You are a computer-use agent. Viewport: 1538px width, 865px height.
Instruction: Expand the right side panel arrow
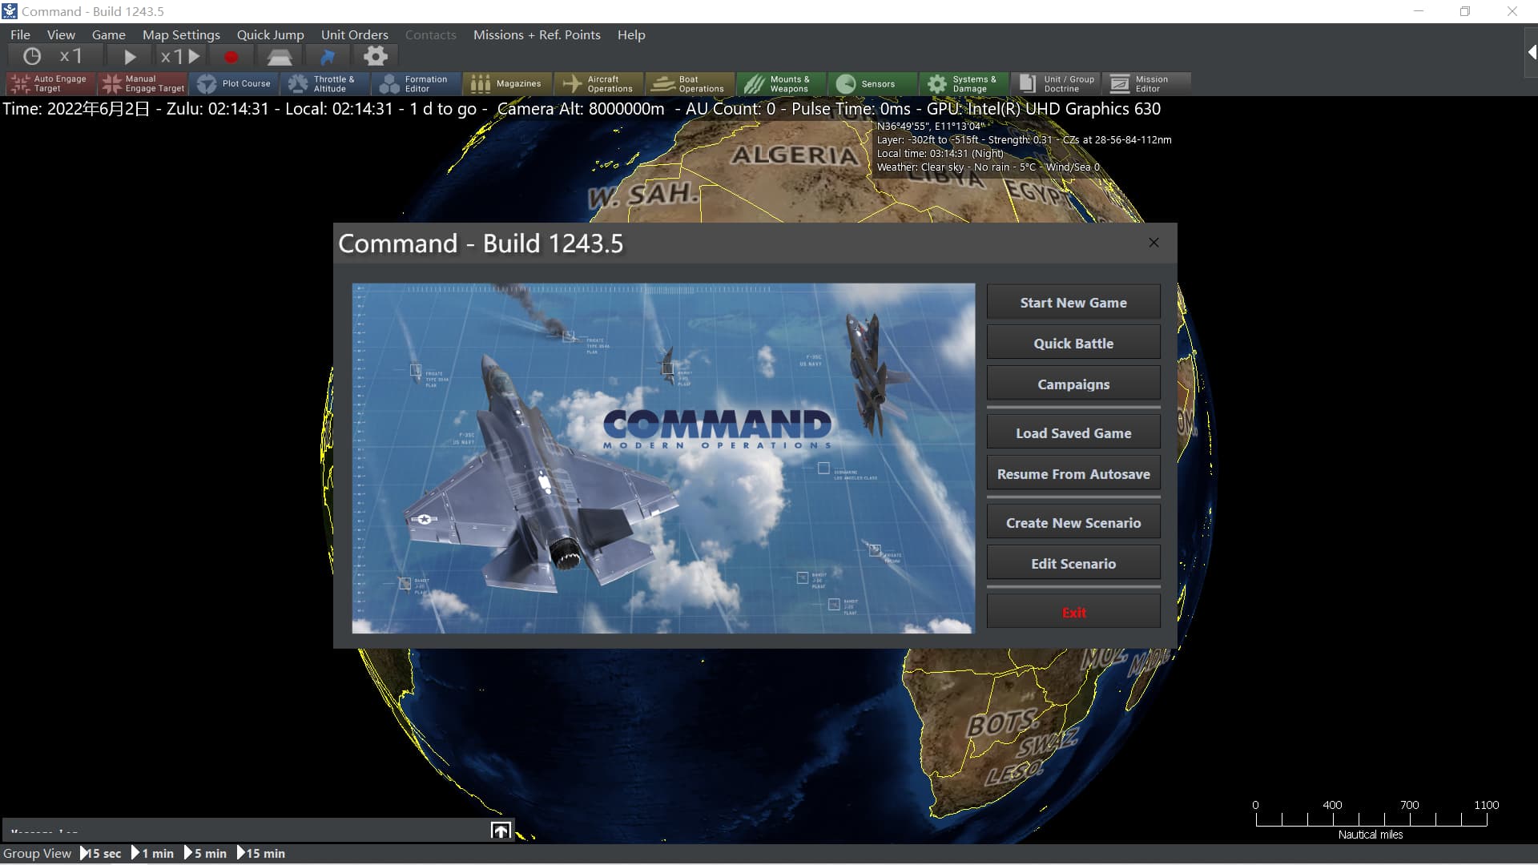(1531, 52)
